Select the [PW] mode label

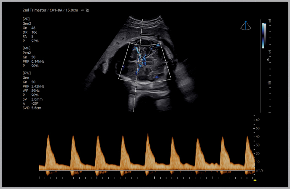click(27, 73)
